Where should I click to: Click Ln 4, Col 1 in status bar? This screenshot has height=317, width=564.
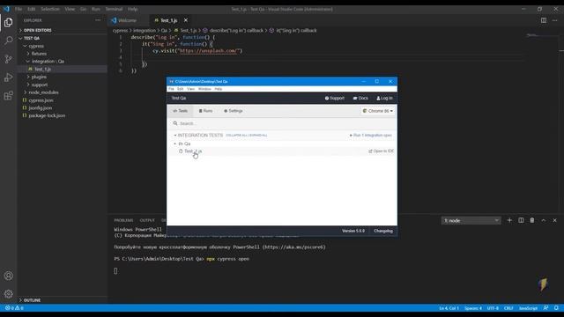pos(449,308)
